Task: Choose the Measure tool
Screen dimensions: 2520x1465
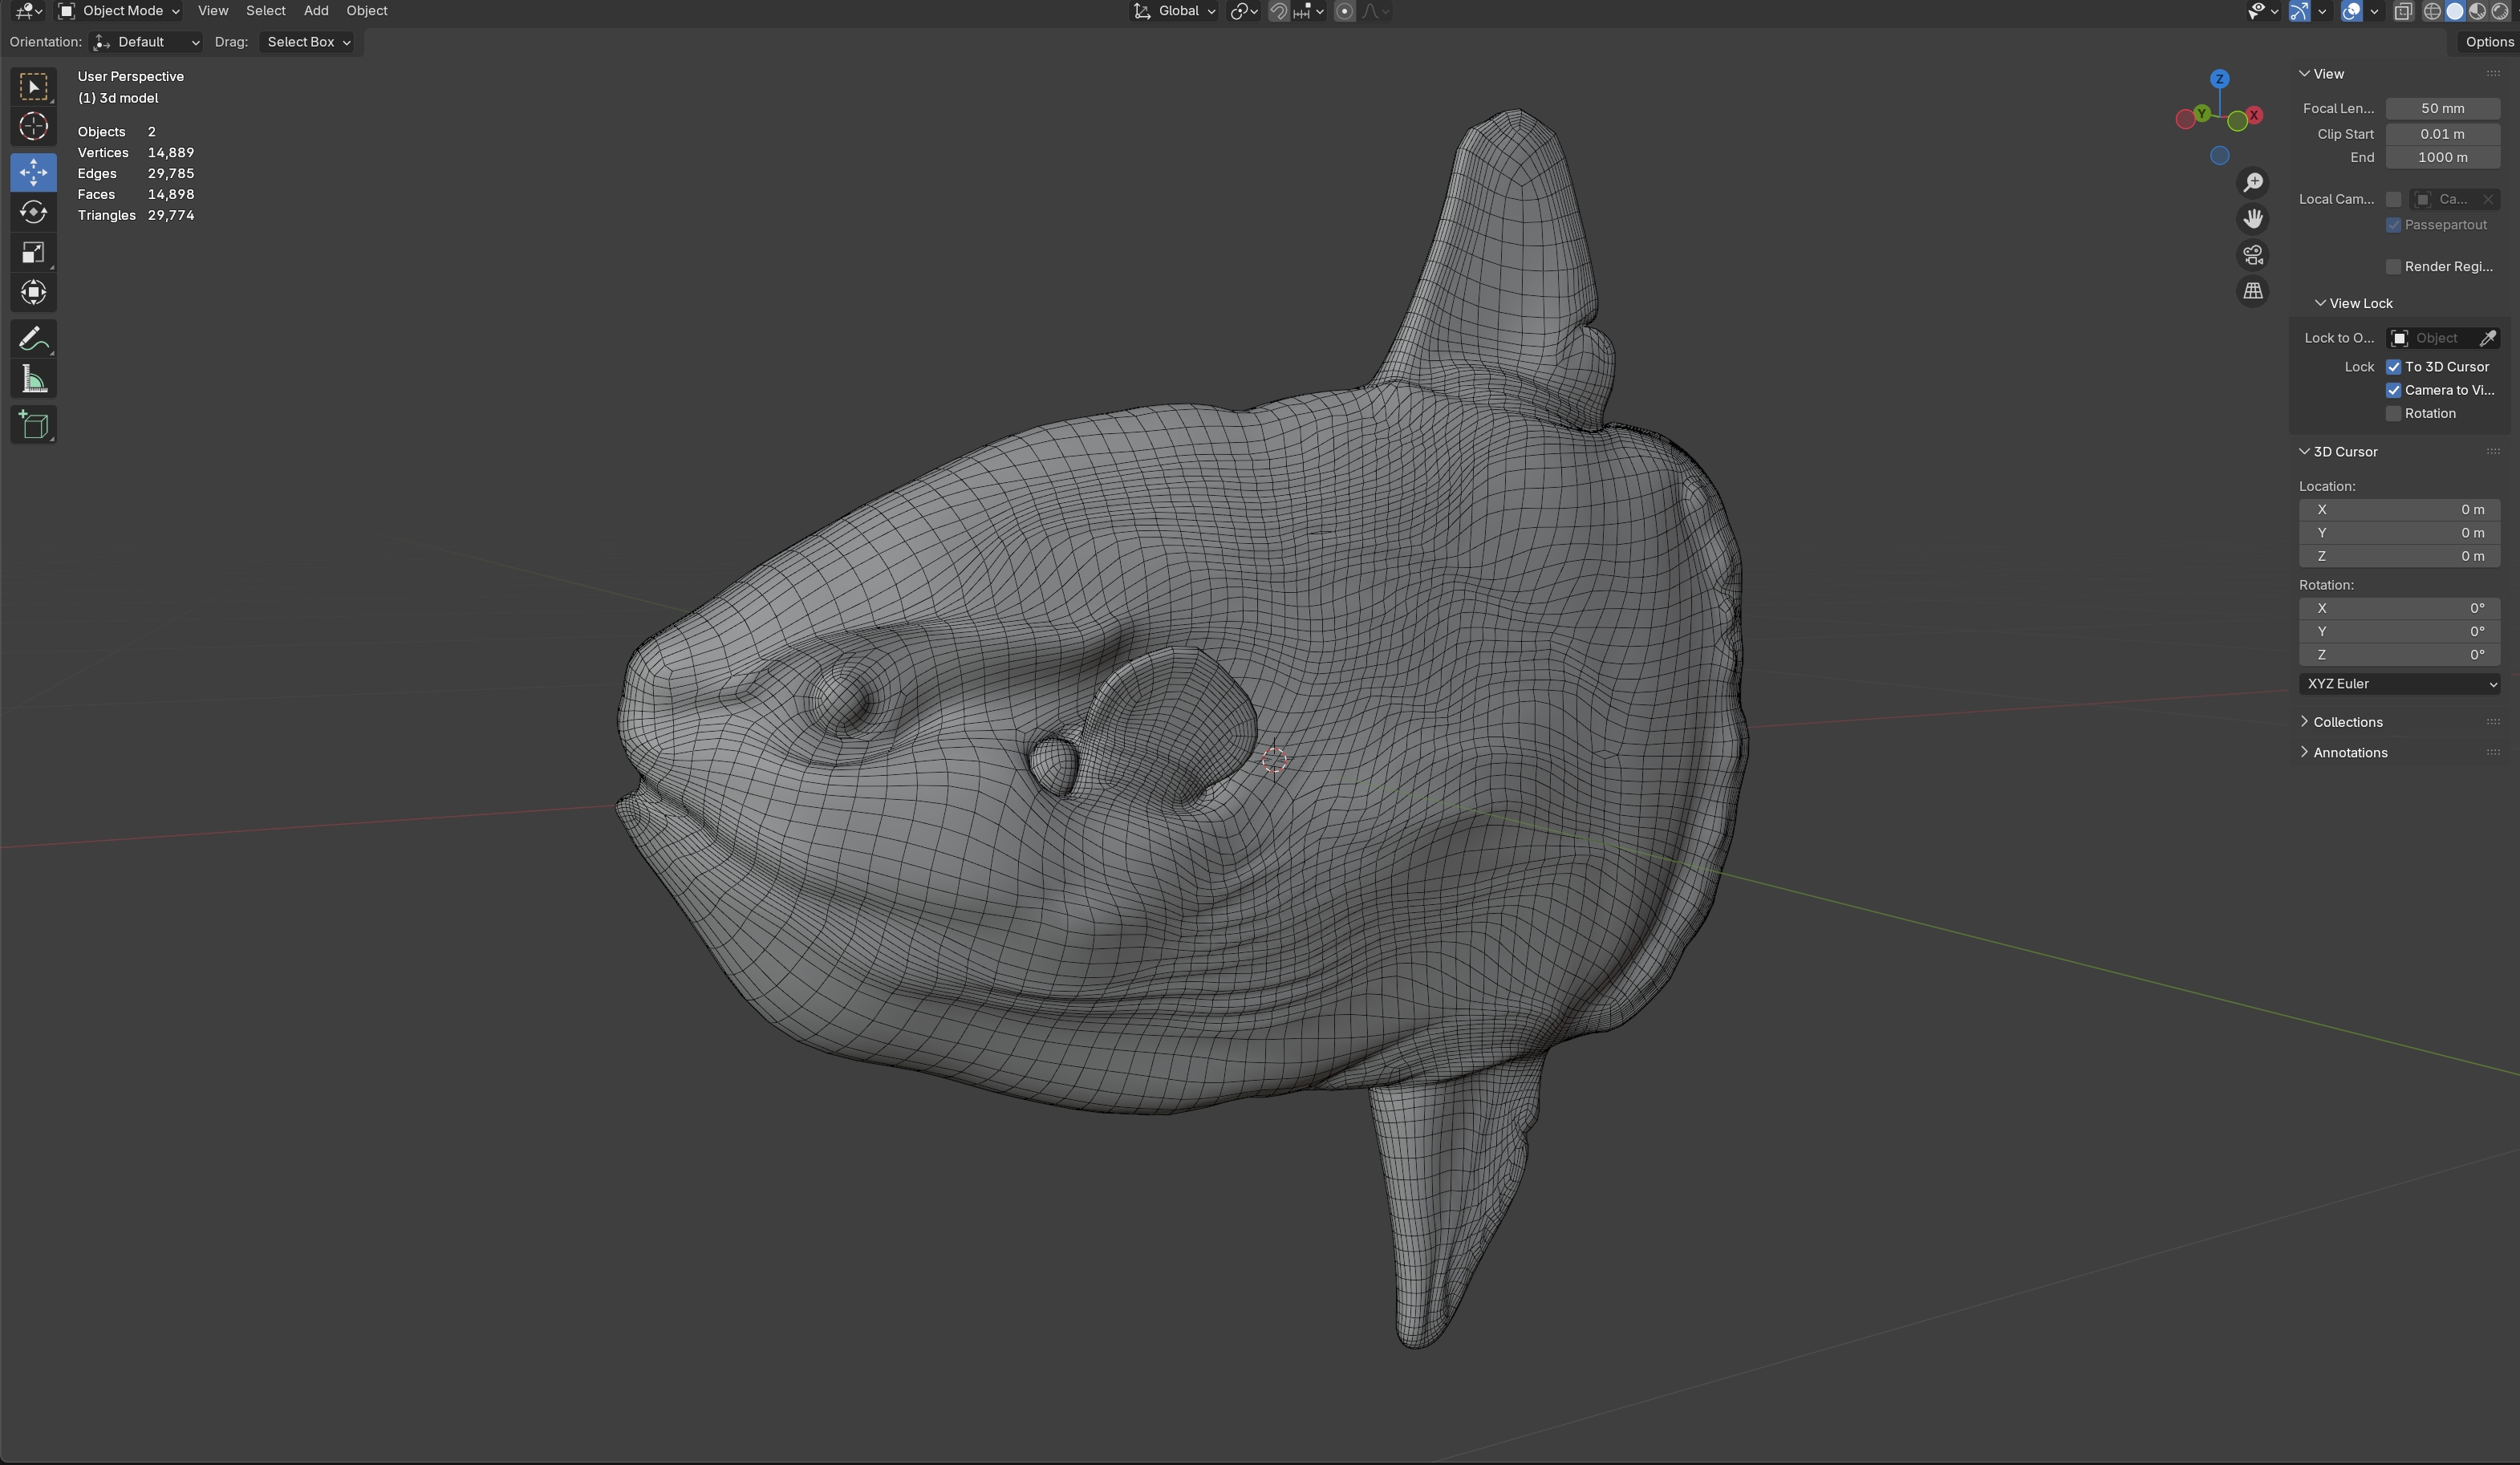Action: [x=33, y=379]
